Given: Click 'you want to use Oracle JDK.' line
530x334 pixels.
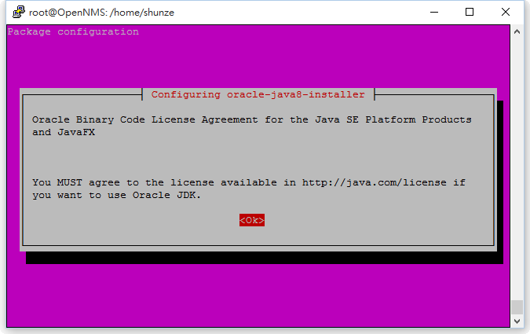Looking at the screenshot, I should [x=117, y=195].
